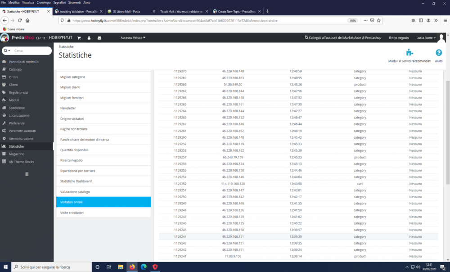The height and width of the screenshot is (272, 450).
Task: Switch to Awaiting Validation PrestaShop tab
Action: click(79, 12)
